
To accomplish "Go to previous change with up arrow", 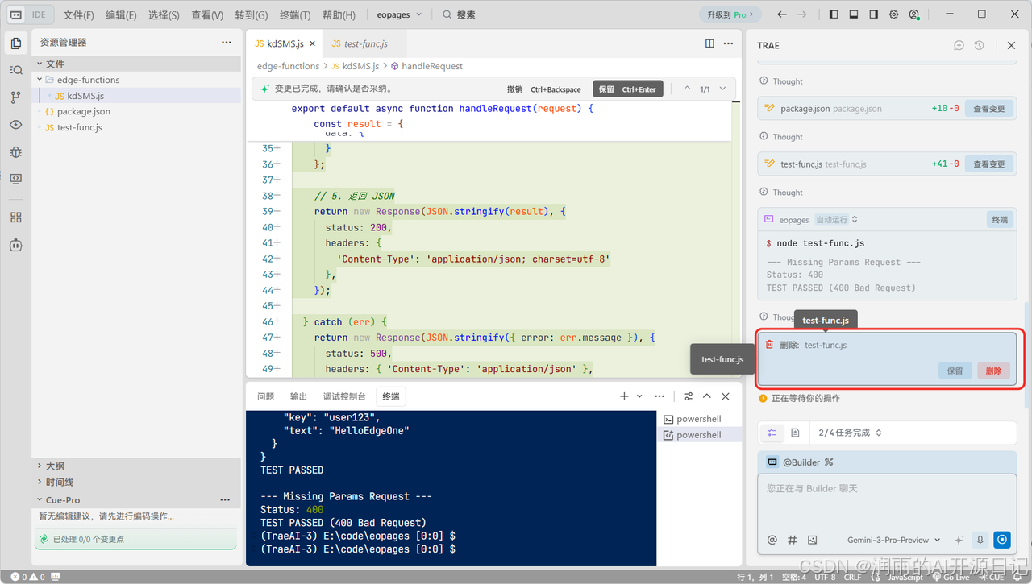I will pyautogui.click(x=687, y=89).
